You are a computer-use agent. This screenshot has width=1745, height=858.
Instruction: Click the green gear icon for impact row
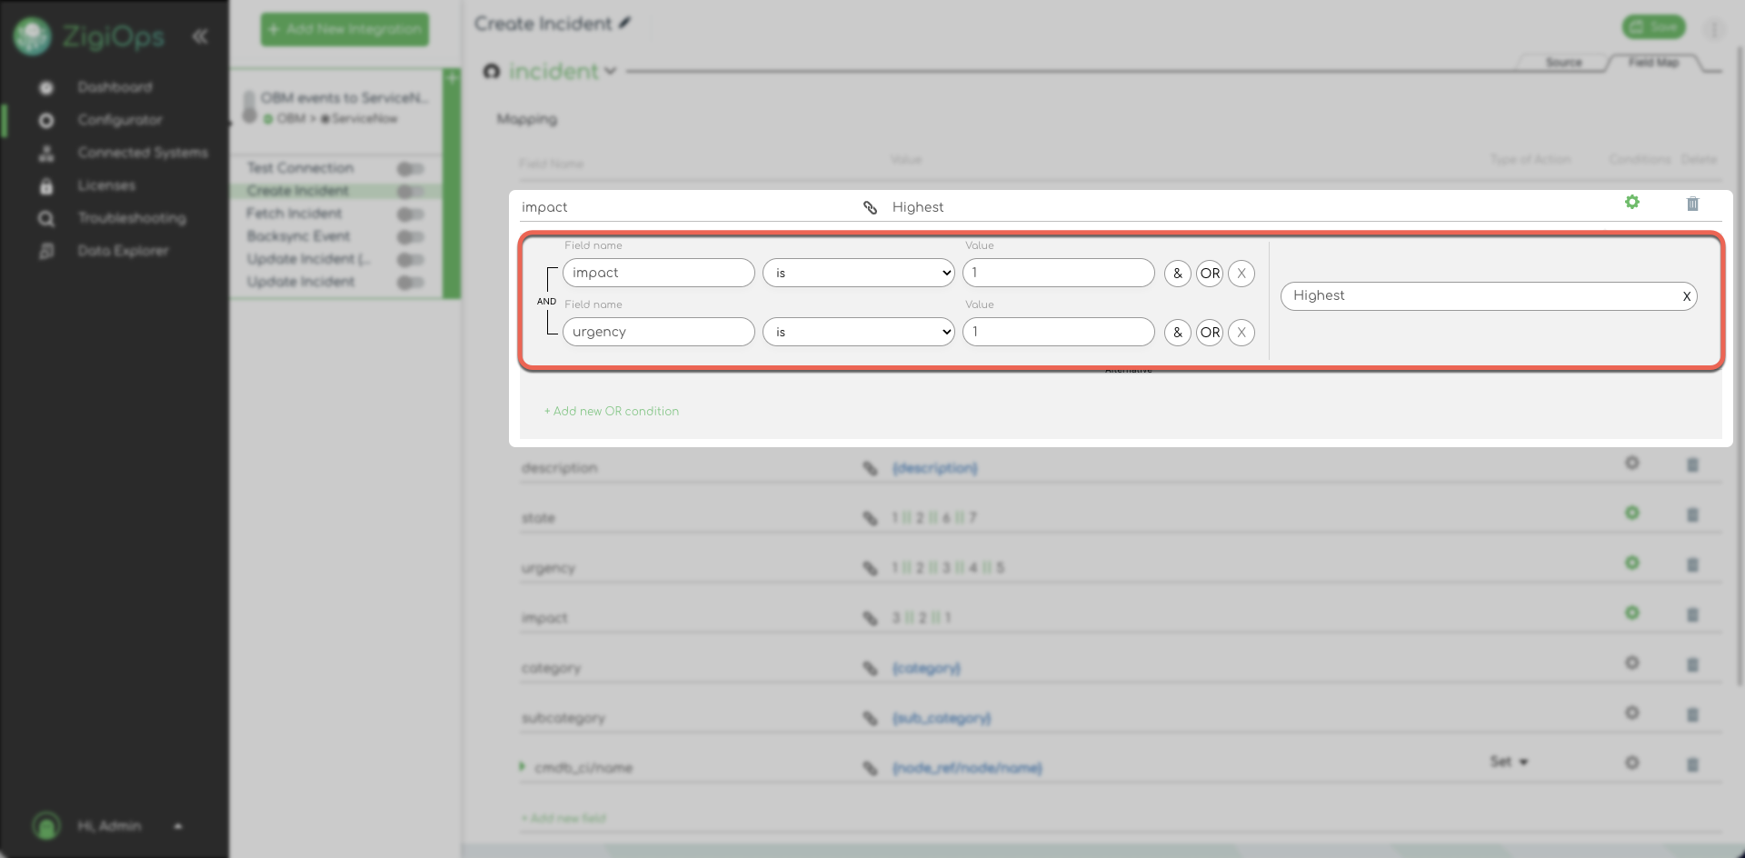click(x=1631, y=203)
